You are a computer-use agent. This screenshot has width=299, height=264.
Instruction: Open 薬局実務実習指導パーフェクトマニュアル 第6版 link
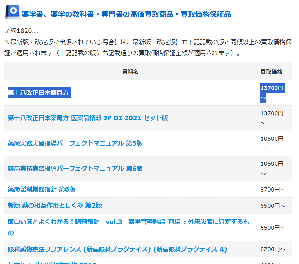tap(75, 169)
